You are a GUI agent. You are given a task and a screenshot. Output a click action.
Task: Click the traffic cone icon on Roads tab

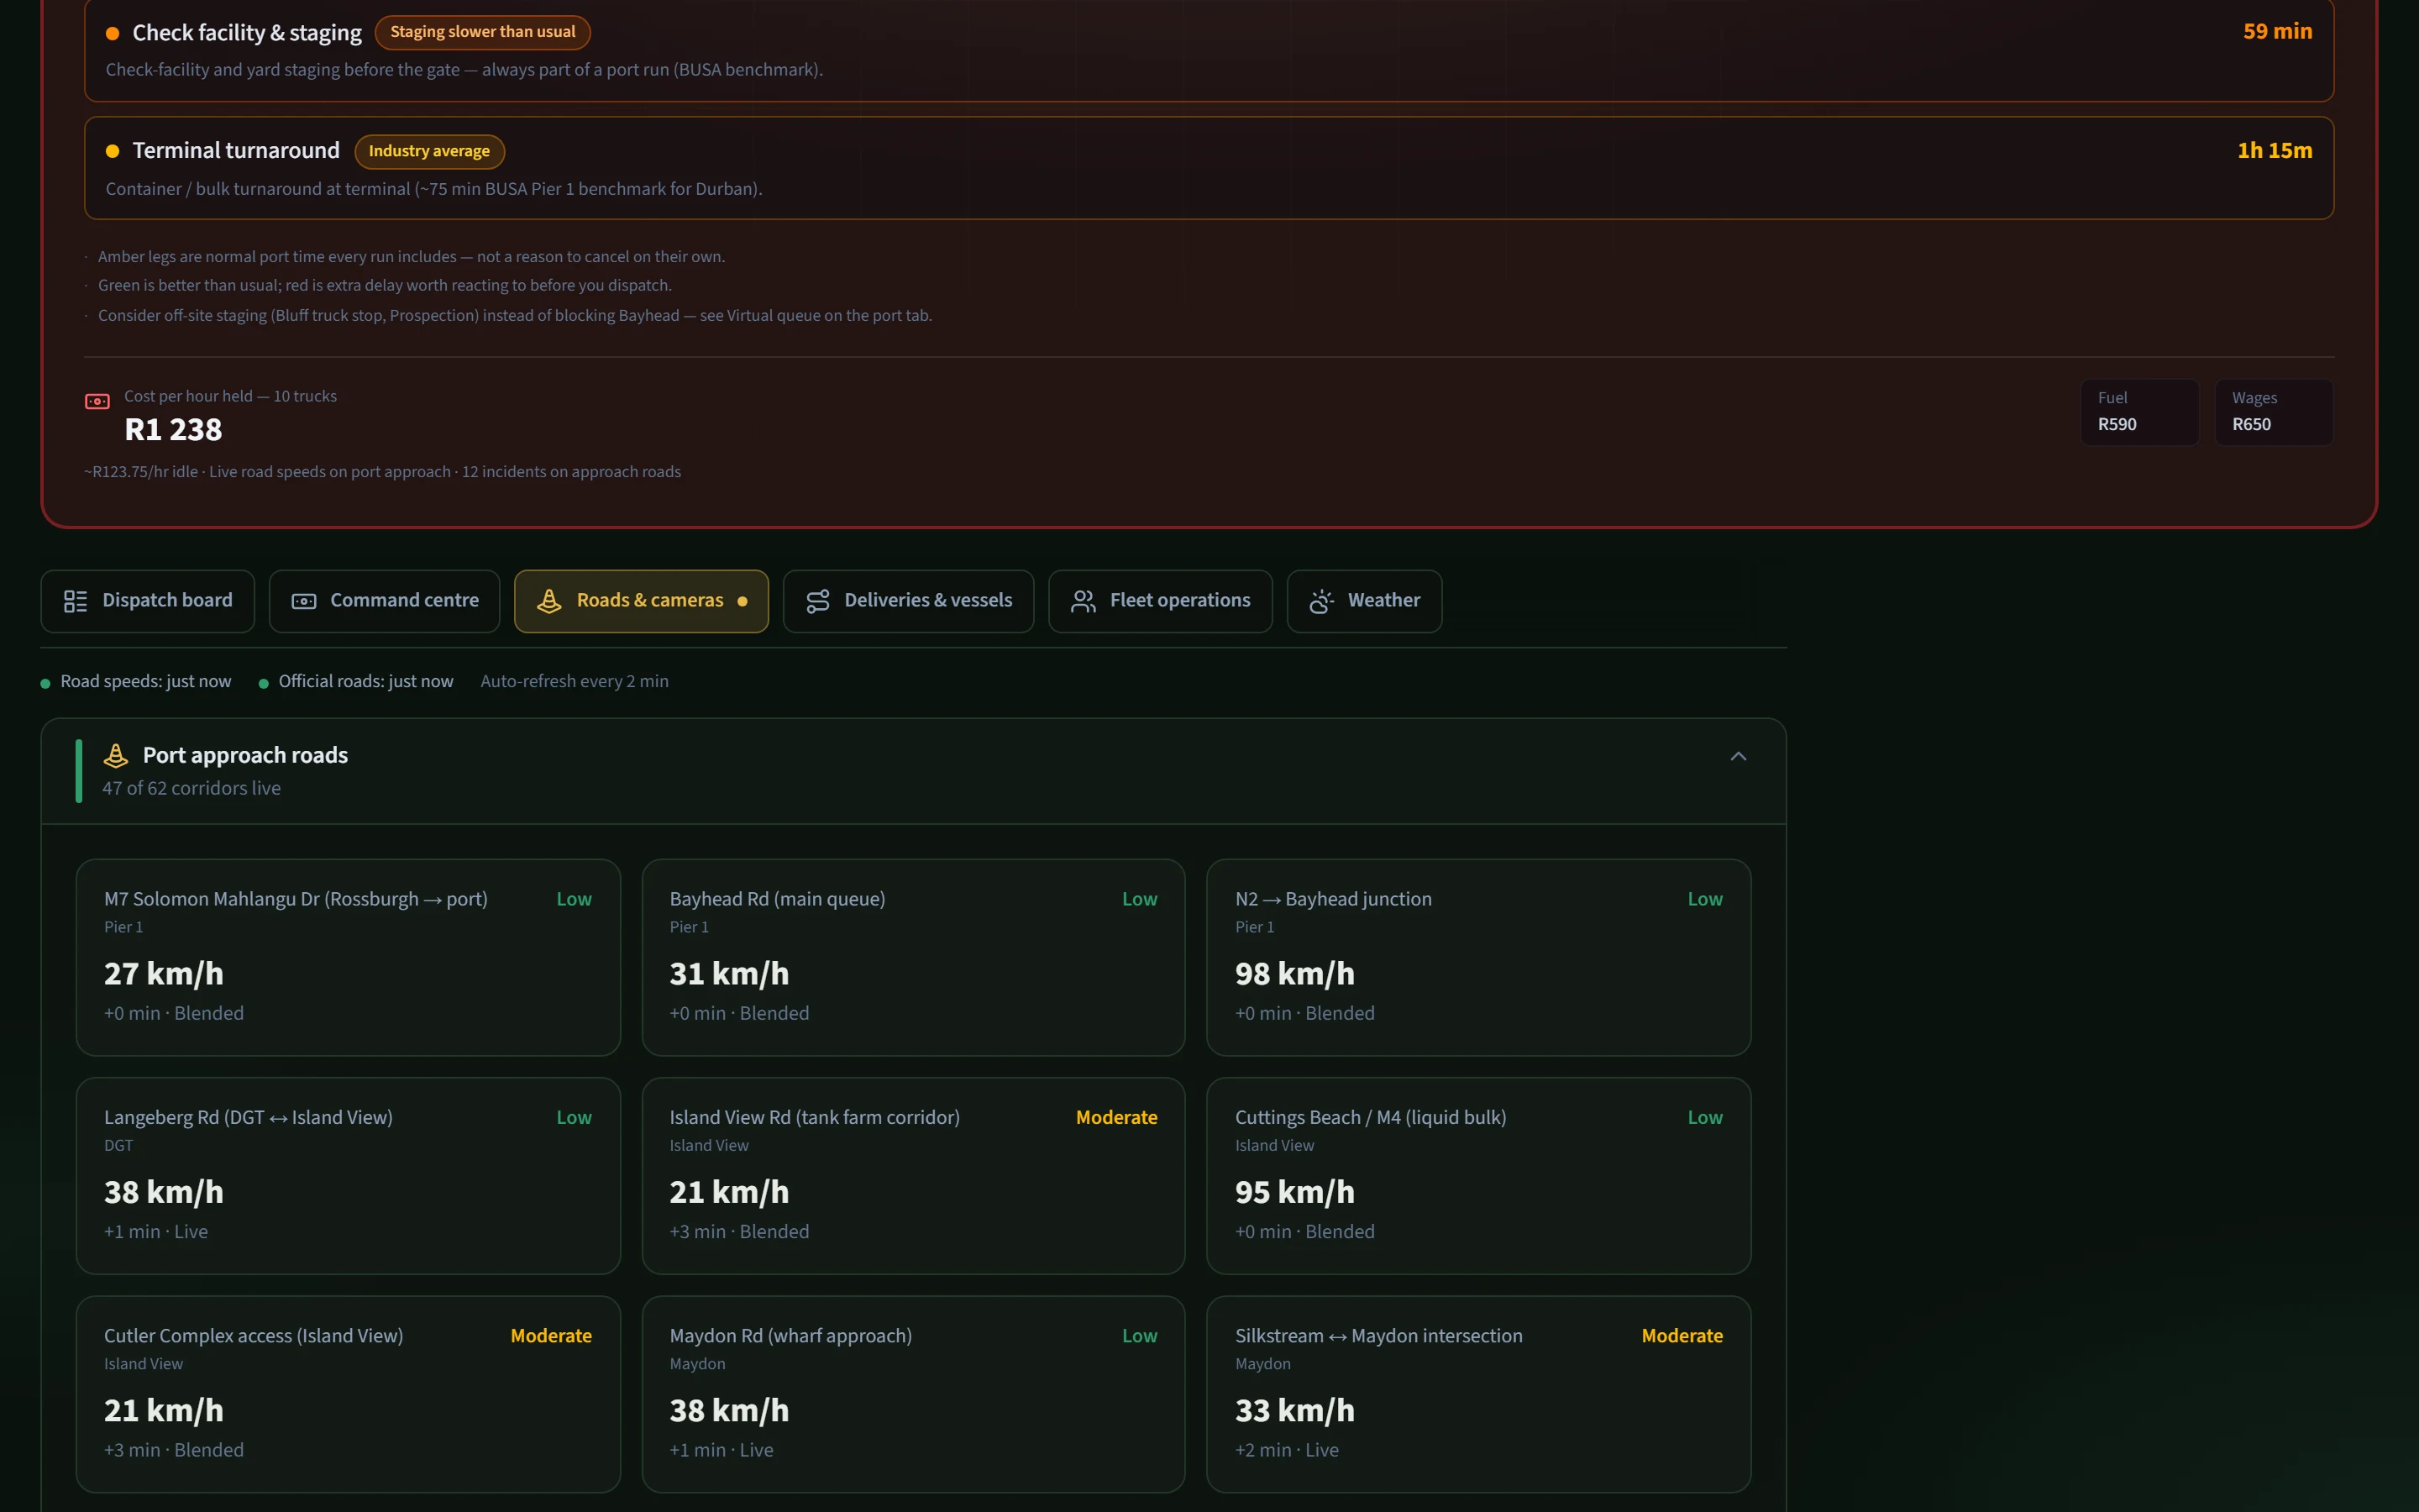pyautogui.click(x=548, y=601)
